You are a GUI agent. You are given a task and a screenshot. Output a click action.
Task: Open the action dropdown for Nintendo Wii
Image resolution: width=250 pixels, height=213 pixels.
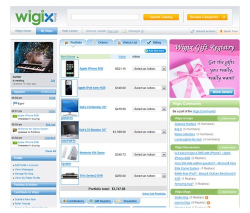pos(149,154)
